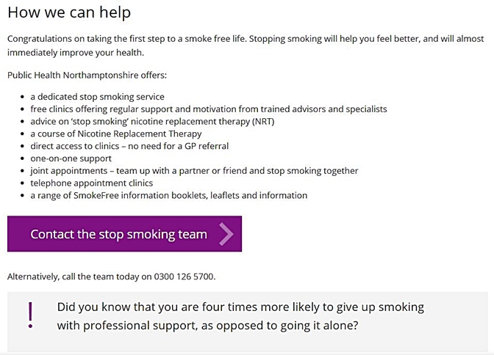
Task: Click the How we can help heading
Action: (x=69, y=12)
